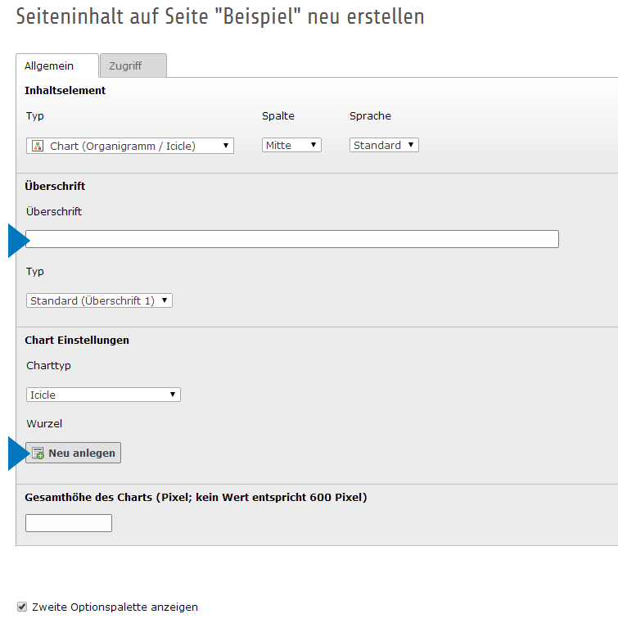Viewport: 618px width, 632px height.
Task: Click into the Überschrift text field
Action: (292, 239)
